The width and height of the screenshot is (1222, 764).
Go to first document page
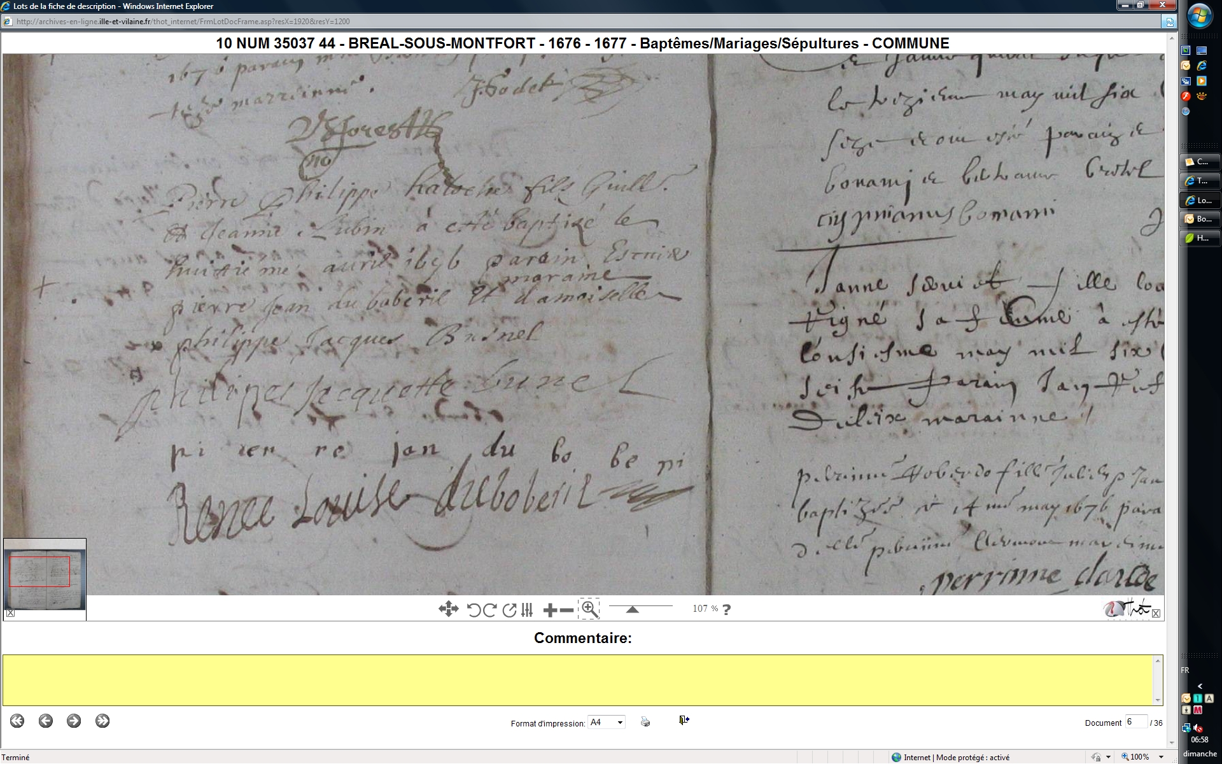coord(17,721)
